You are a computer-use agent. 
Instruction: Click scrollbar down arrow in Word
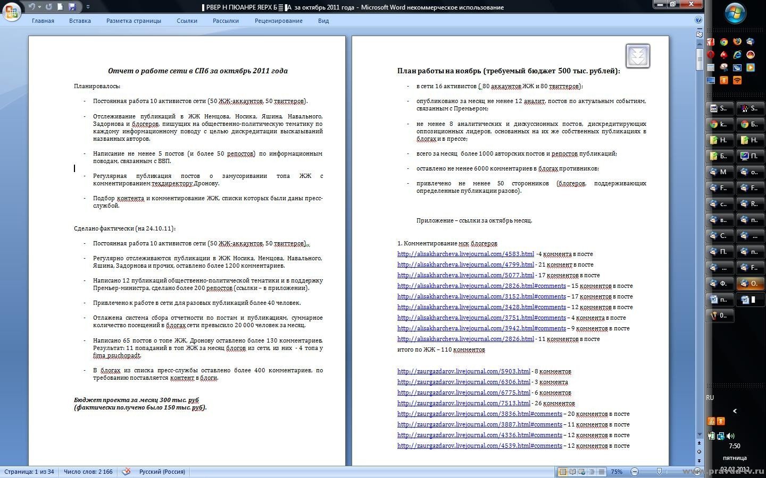click(700, 434)
